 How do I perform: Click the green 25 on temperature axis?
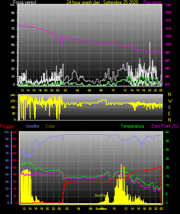pyautogui.click(x=167, y=159)
